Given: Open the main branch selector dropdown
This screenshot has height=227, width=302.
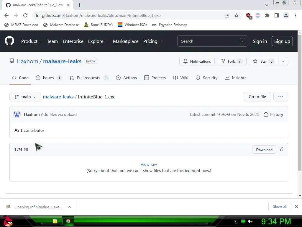Looking at the screenshot, I should coord(25,97).
